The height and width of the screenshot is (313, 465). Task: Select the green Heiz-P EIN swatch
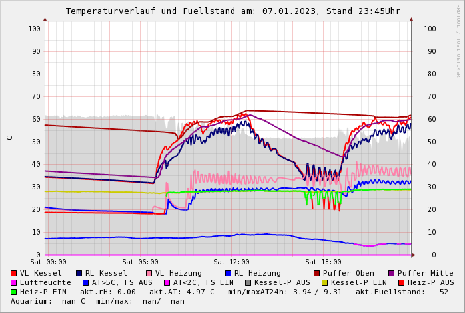pyautogui.click(x=14, y=292)
